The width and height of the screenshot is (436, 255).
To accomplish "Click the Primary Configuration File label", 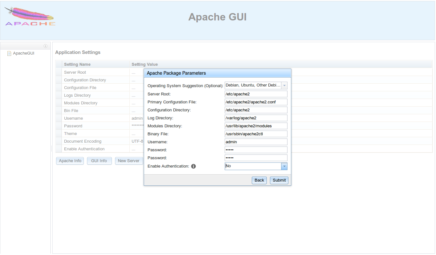I will pos(172,102).
